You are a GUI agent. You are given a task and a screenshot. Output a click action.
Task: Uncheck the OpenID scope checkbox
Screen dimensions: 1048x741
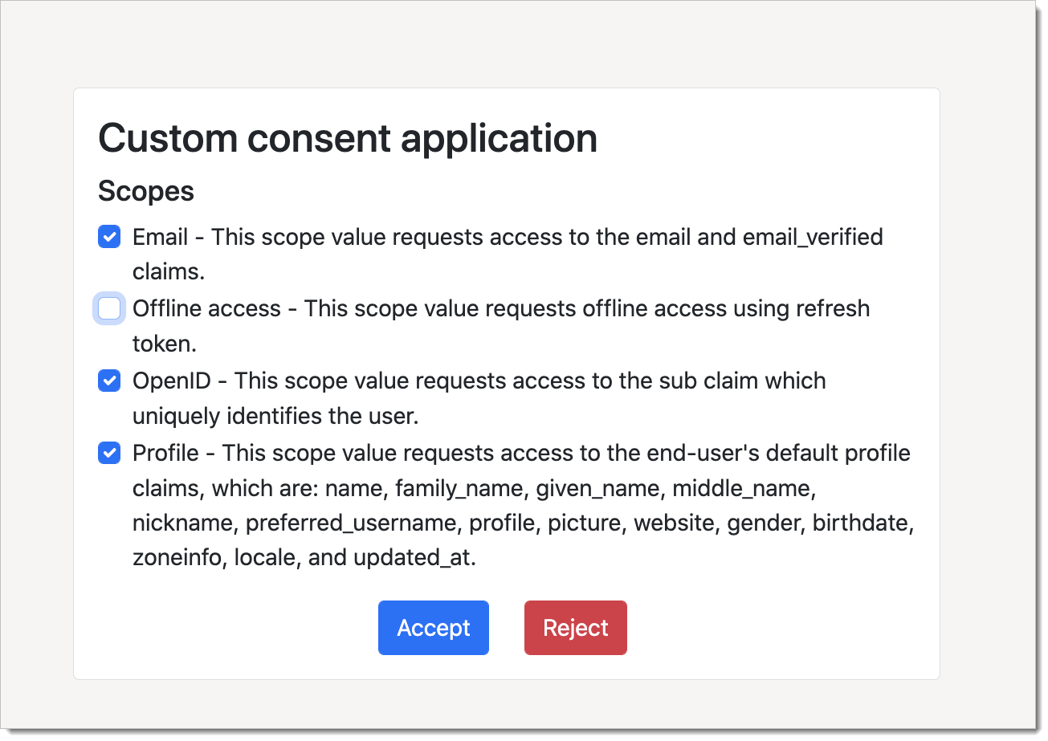pyautogui.click(x=109, y=381)
